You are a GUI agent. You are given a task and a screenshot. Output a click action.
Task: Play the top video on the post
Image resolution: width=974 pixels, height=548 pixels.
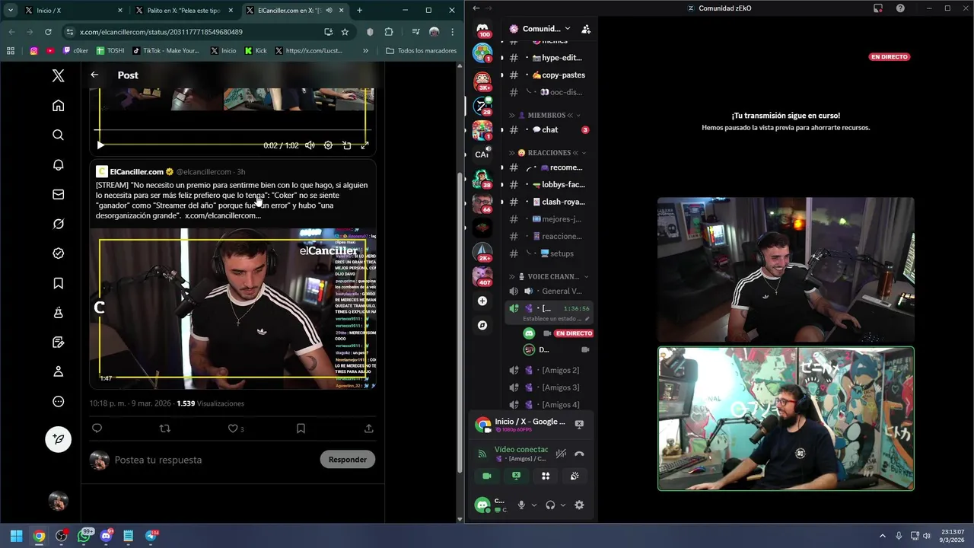[100, 145]
